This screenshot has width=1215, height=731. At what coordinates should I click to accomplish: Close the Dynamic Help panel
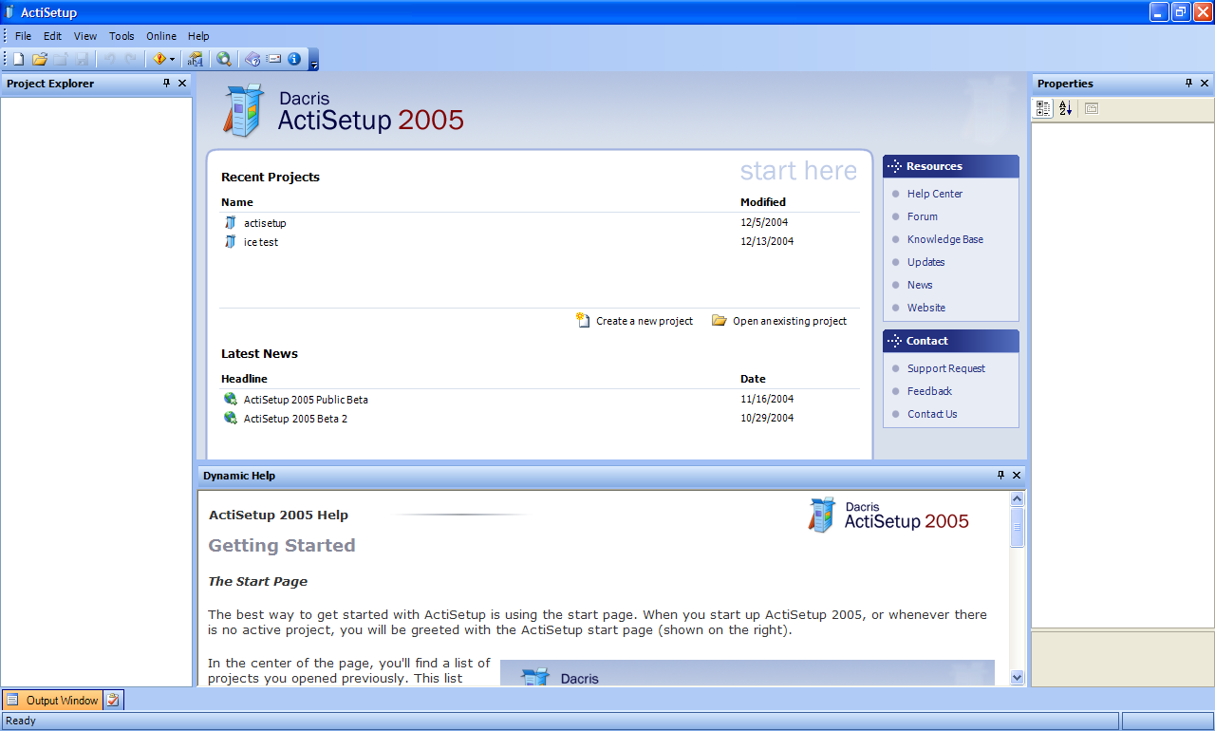[x=1017, y=476]
